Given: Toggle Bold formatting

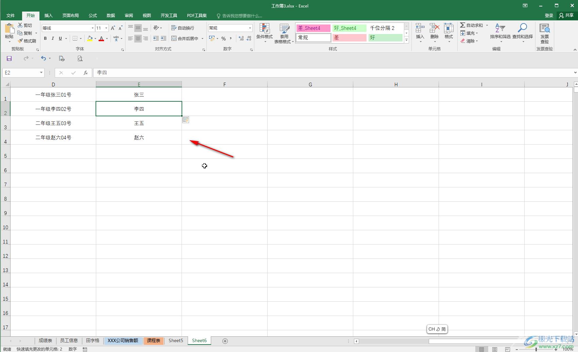Looking at the screenshot, I should (x=45, y=38).
